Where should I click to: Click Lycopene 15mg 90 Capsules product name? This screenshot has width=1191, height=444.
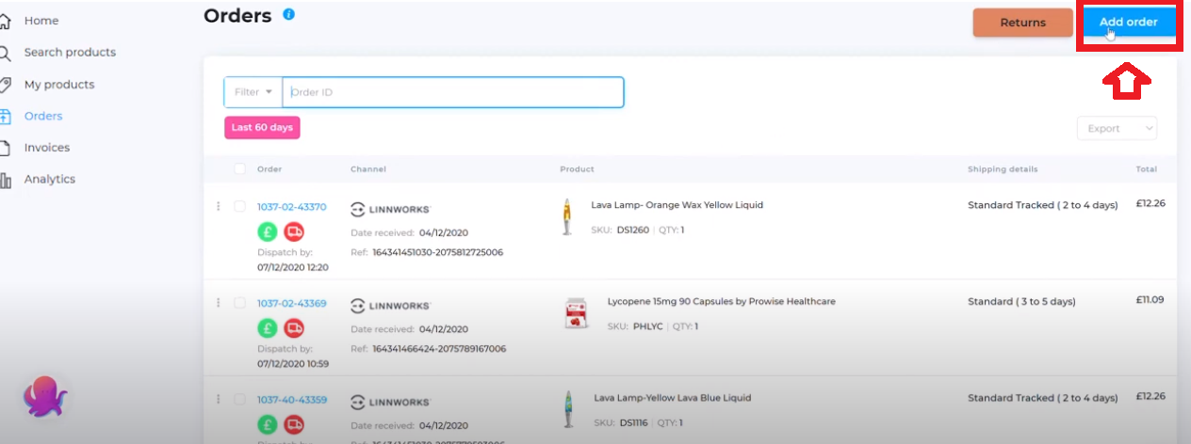(x=721, y=302)
